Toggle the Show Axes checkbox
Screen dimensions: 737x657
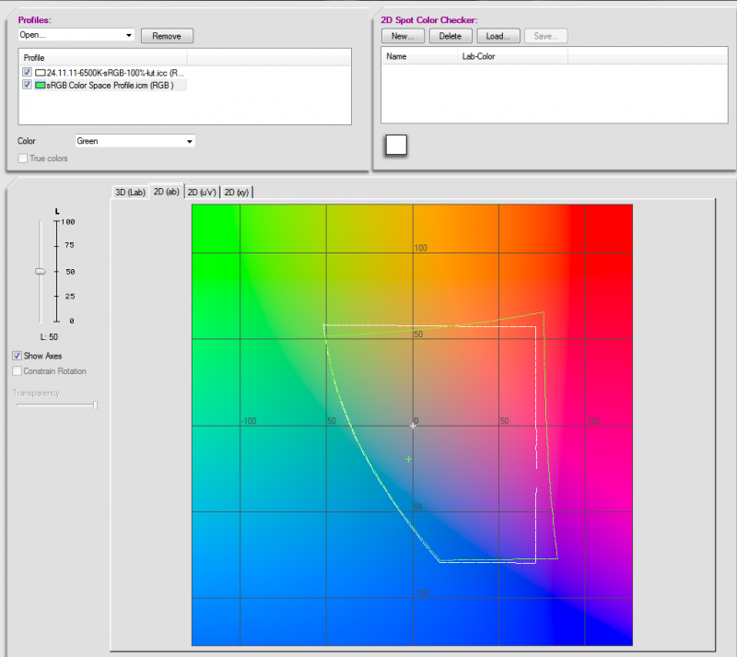17,356
